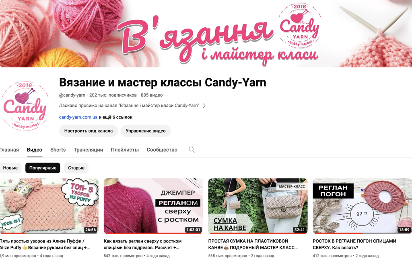The image size is (412, 267).
Task: Click the Candy Yarn channel avatar logo
Action: 25,106
